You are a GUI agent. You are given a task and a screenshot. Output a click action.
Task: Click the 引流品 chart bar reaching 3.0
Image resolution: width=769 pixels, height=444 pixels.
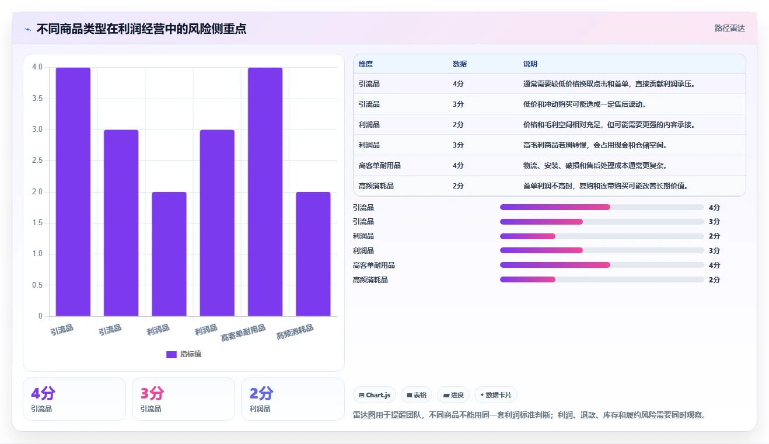(x=121, y=223)
